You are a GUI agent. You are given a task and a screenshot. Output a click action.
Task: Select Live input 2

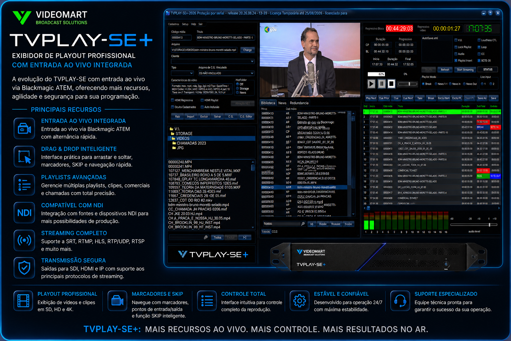coord(491,84)
